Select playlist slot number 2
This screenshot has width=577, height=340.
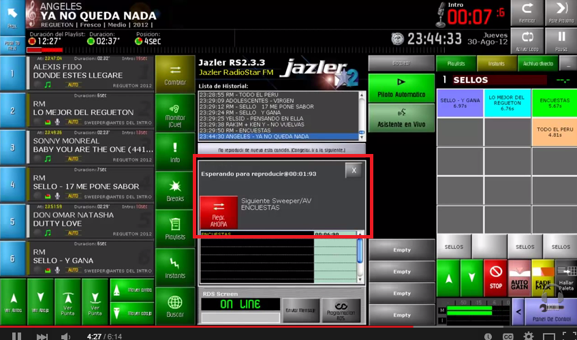12,110
